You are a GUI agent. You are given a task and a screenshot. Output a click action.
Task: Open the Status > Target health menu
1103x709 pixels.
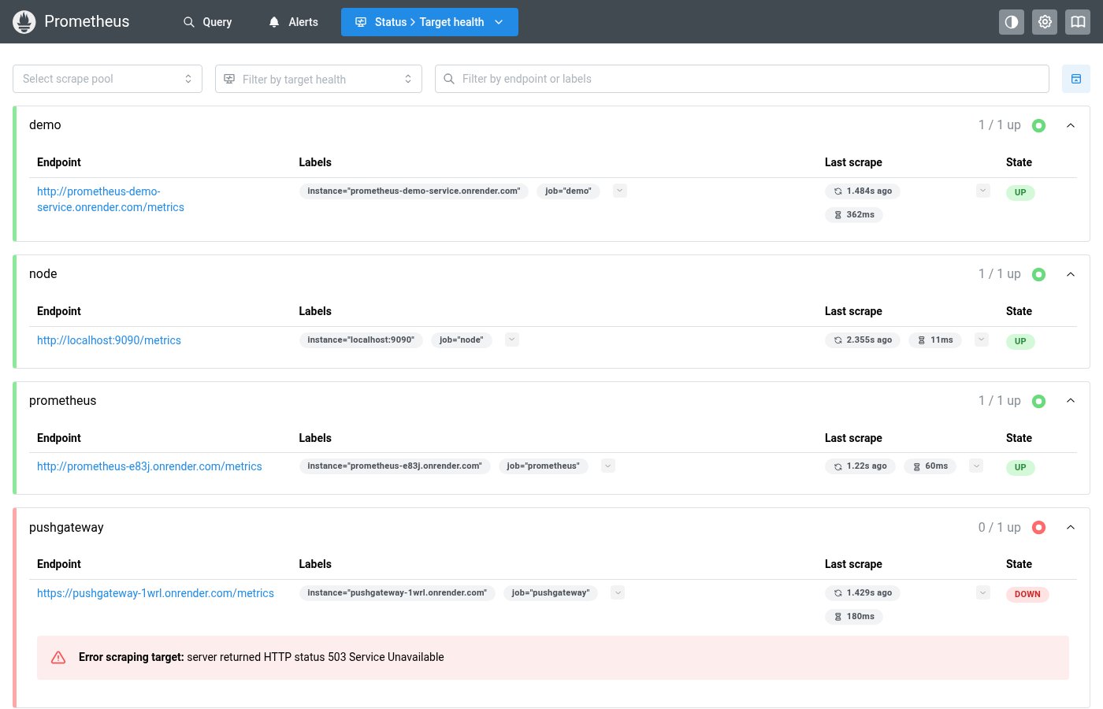coord(429,22)
